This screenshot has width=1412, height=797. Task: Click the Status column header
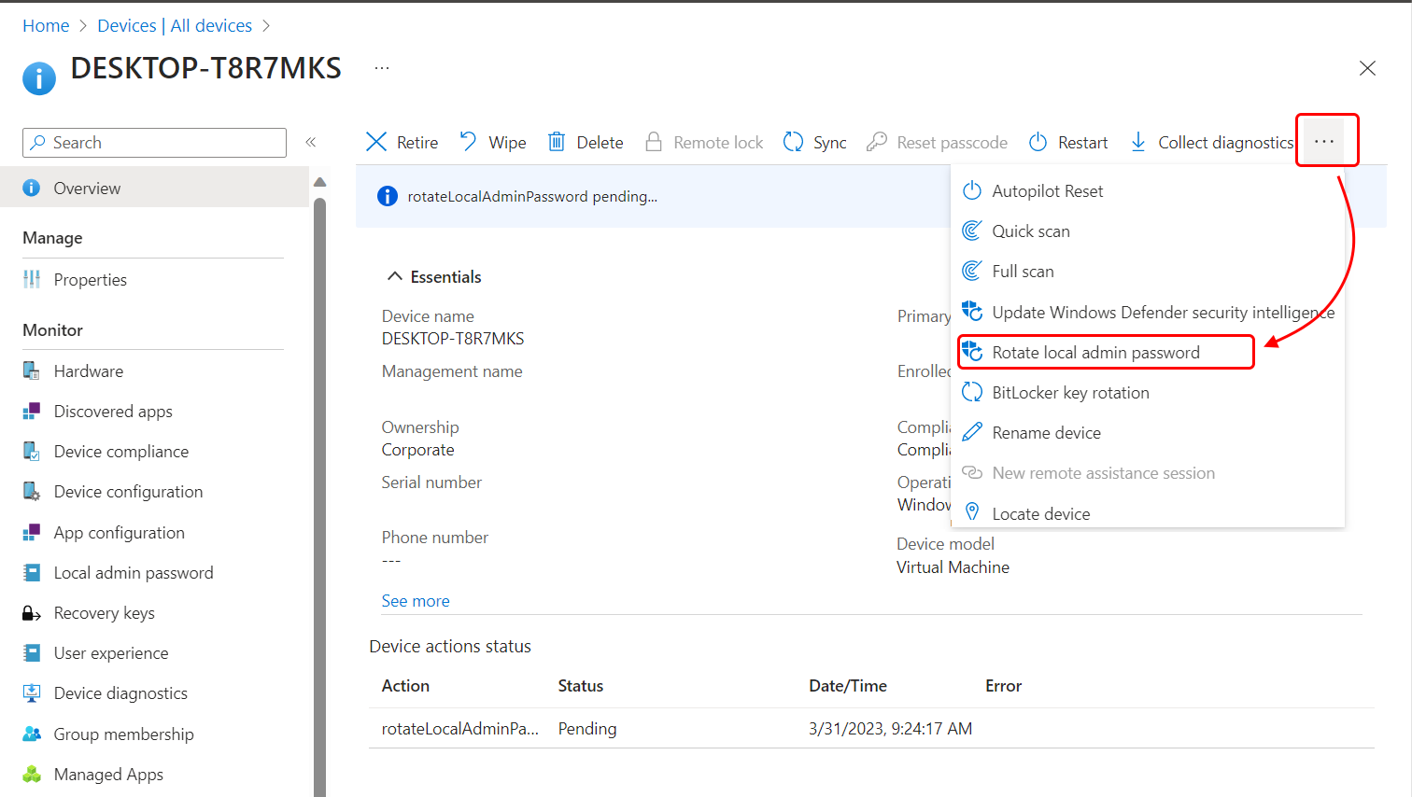click(581, 685)
